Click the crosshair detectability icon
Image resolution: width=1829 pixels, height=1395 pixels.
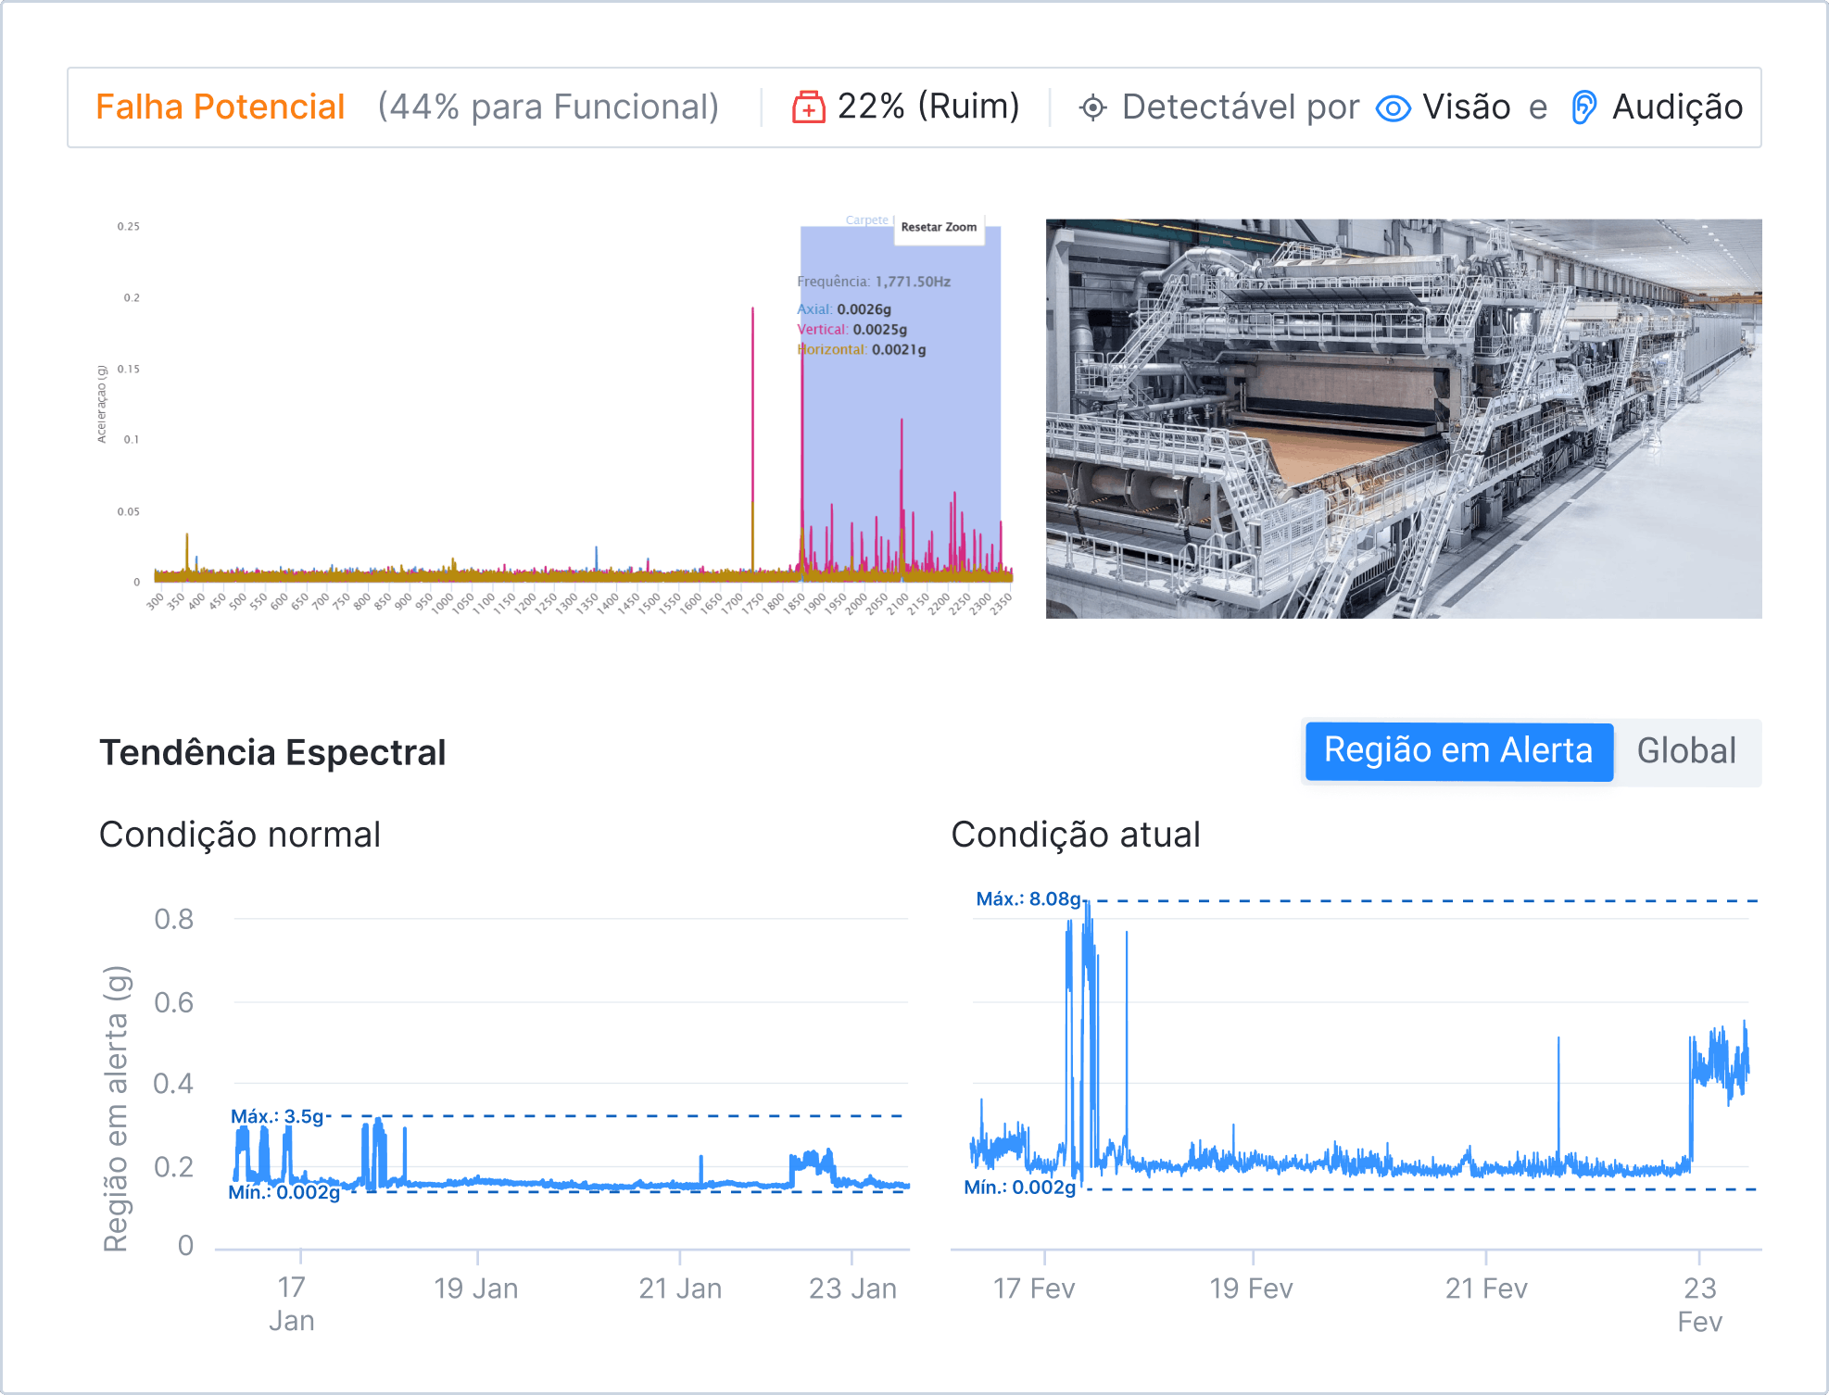(1092, 107)
